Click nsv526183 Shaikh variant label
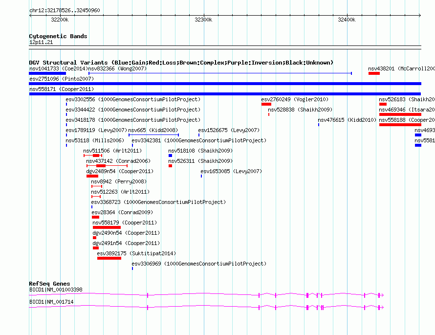This screenshot has height=335, width=435. click(x=407, y=99)
